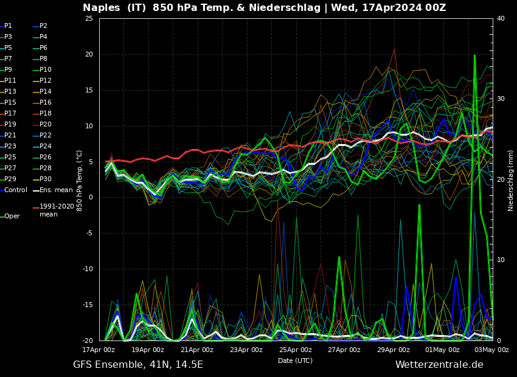Select the 27Apr 00z date tick
Image resolution: width=517 pixels, height=377 pixels.
tap(344, 350)
